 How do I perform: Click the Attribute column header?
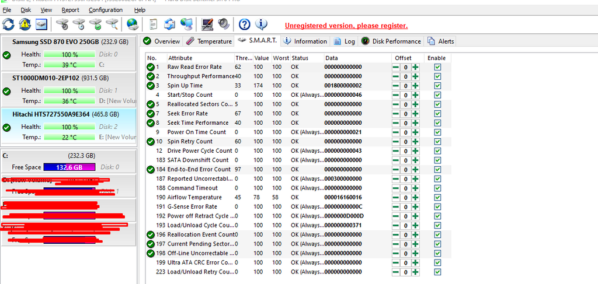pyautogui.click(x=201, y=58)
